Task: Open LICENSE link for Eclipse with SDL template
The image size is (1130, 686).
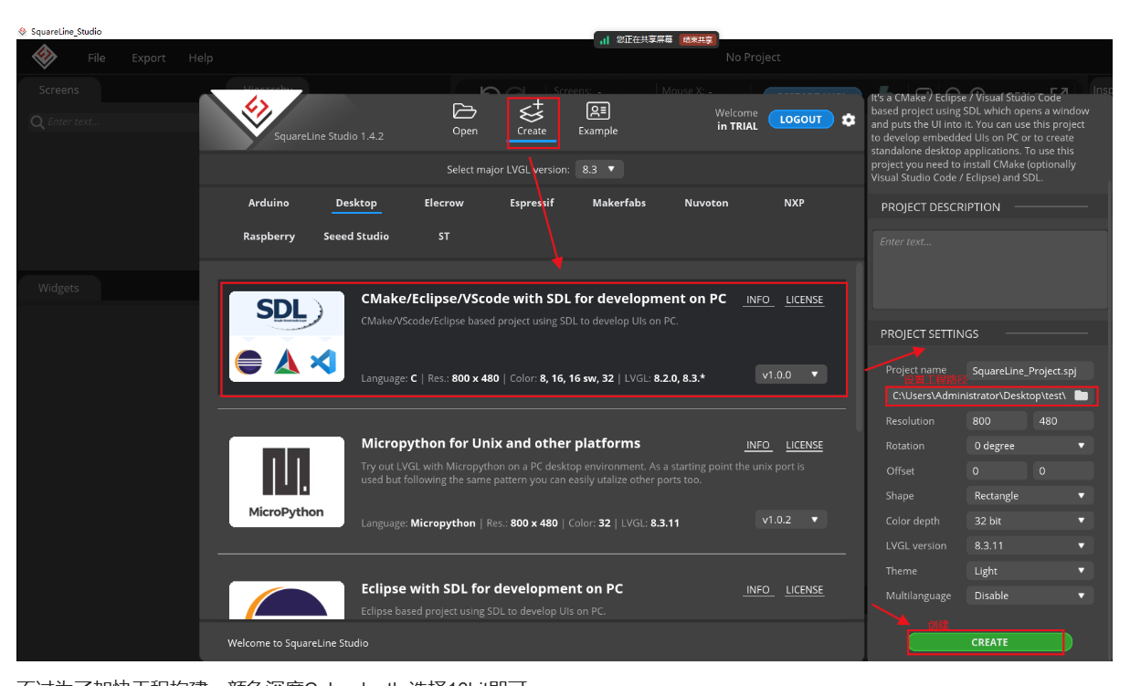Action: coord(804,589)
